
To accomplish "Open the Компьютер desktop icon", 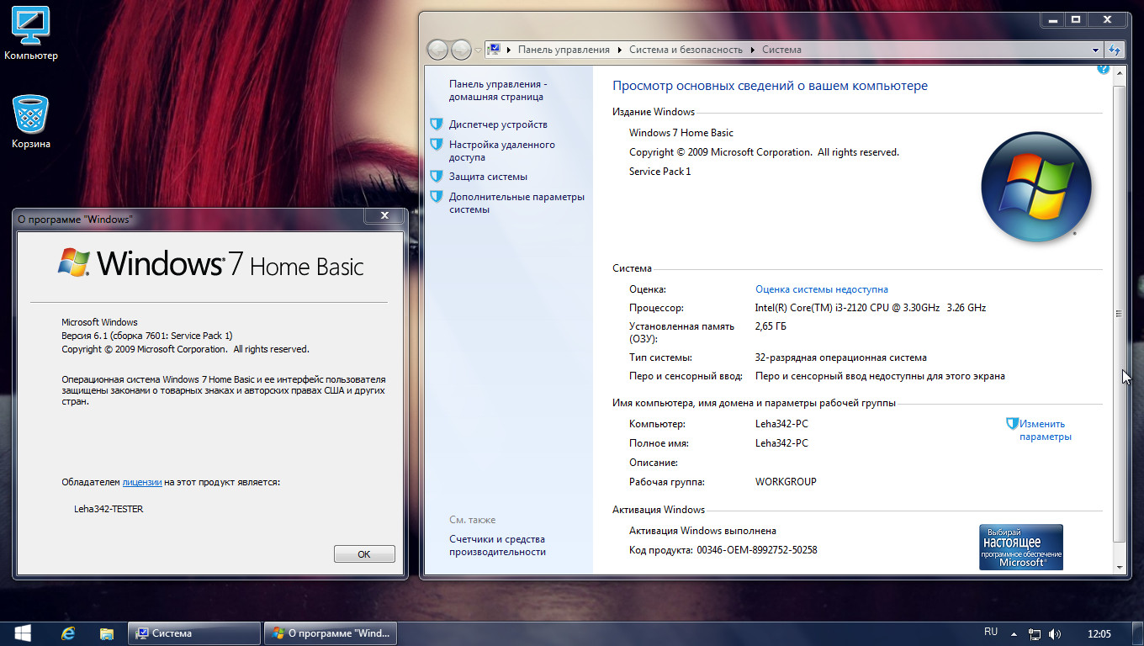I will point(31,34).
